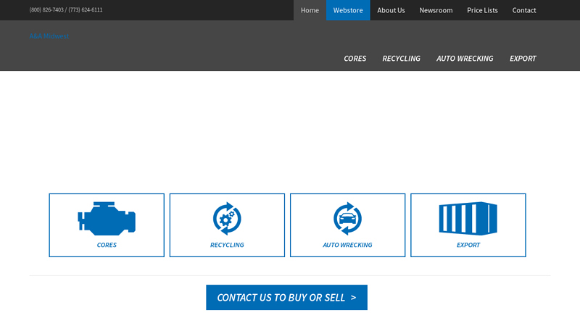Click EXPORT in the header sub-navigation
The height and width of the screenshot is (326, 580).
point(523,59)
